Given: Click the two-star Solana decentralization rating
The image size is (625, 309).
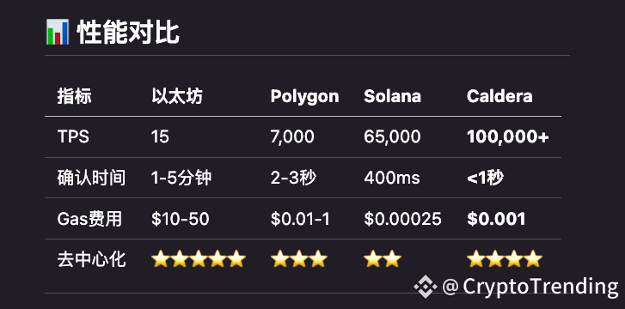Looking at the screenshot, I should [383, 259].
